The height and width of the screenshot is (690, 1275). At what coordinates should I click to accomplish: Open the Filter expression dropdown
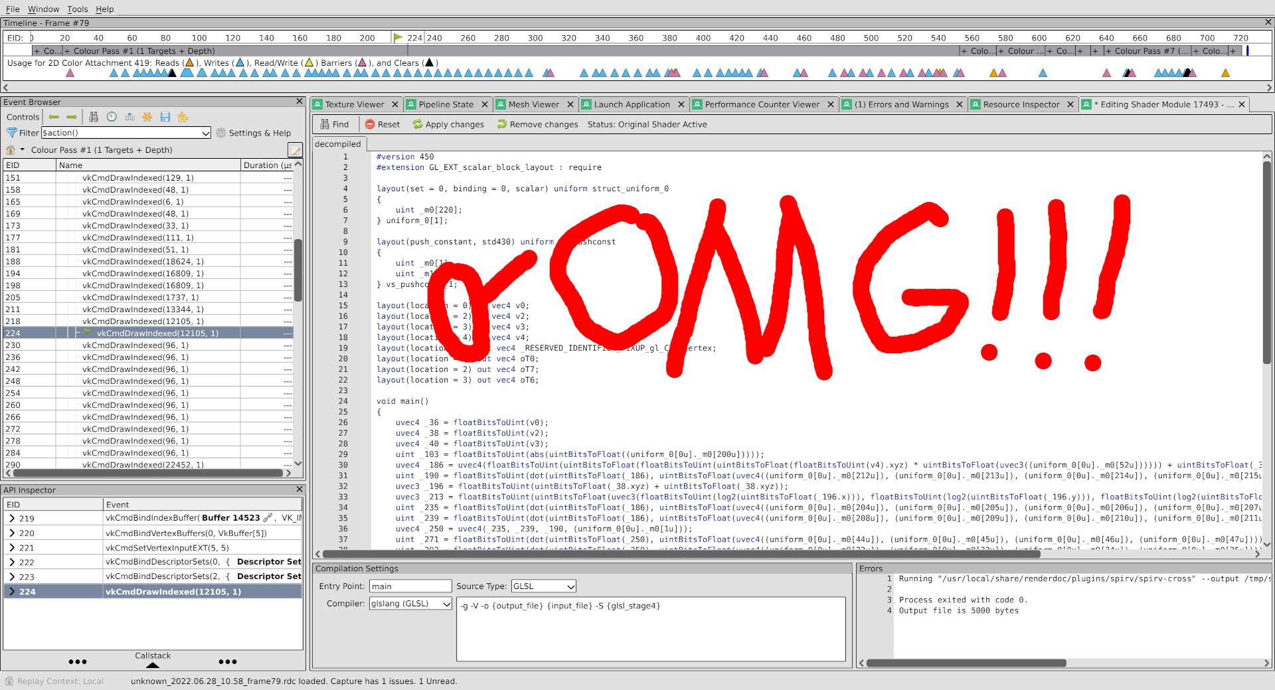pyautogui.click(x=205, y=133)
